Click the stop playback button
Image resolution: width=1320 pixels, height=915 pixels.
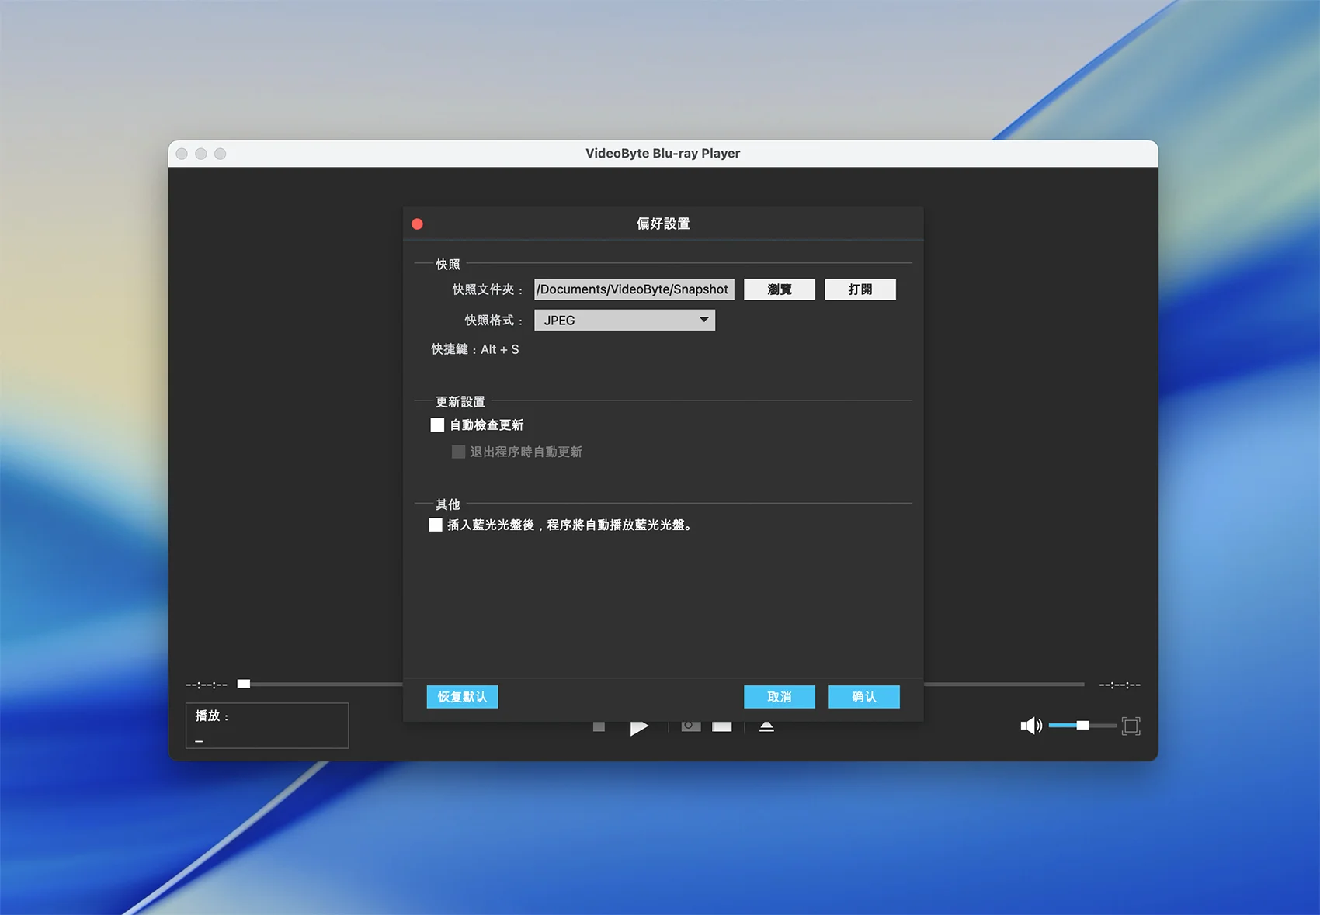(599, 727)
